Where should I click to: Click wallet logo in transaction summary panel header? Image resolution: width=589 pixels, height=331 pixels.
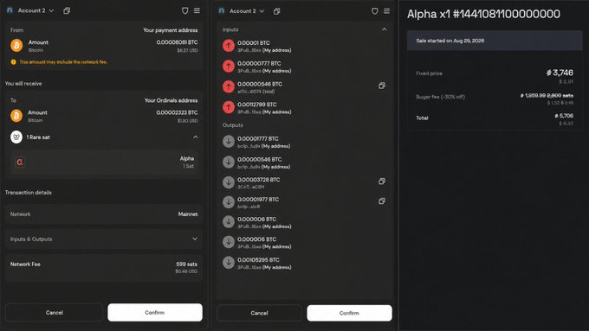click(x=10, y=10)
